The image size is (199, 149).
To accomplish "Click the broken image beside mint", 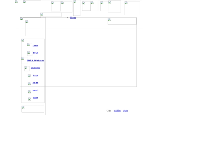I will coord(29,99).
